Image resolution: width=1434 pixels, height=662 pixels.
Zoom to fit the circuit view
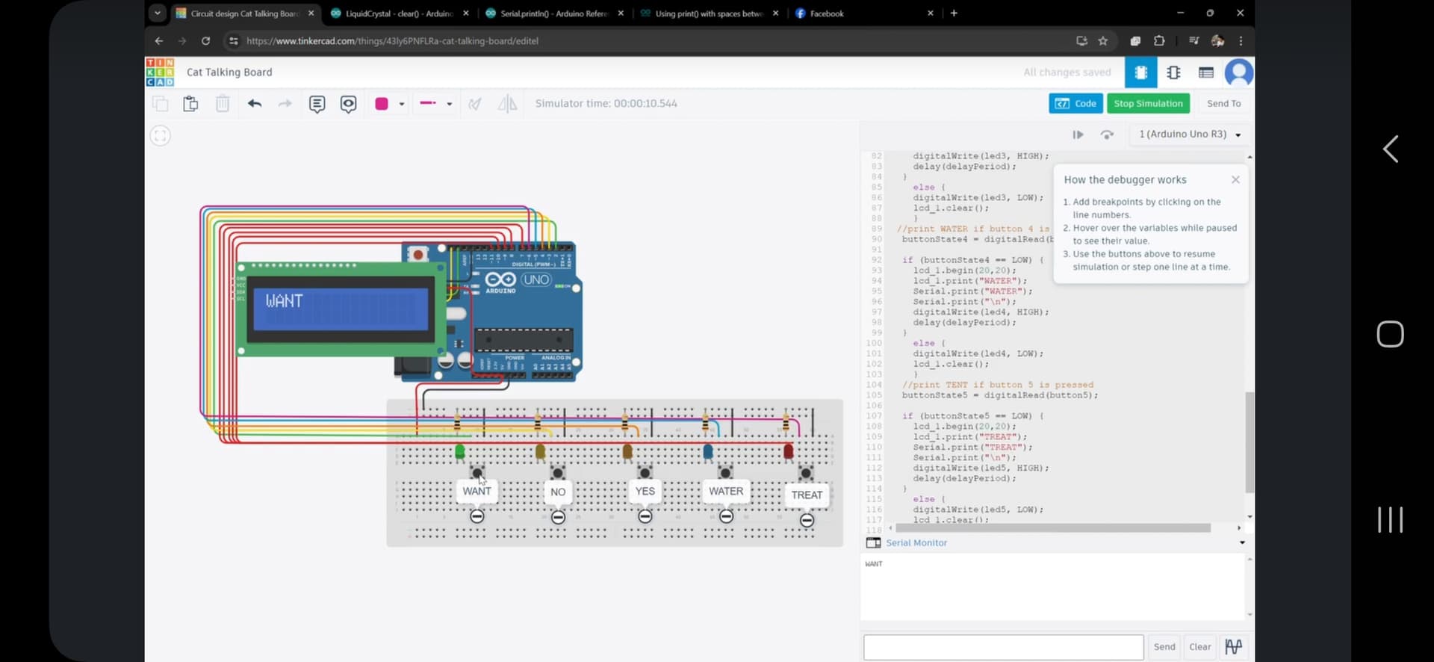point(160,135)
